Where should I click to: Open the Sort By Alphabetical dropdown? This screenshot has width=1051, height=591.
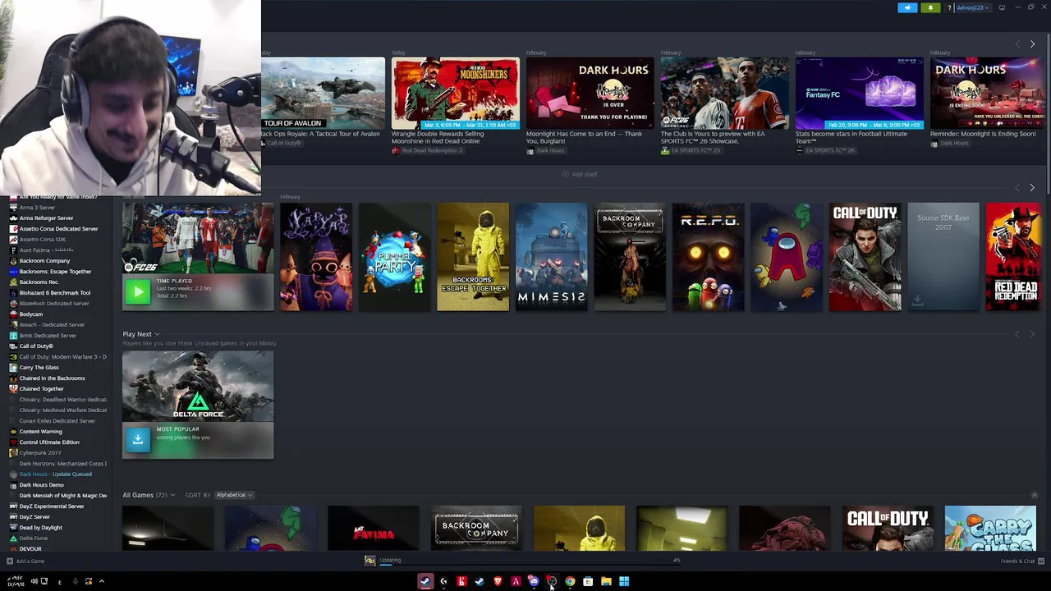click(234, 495)
